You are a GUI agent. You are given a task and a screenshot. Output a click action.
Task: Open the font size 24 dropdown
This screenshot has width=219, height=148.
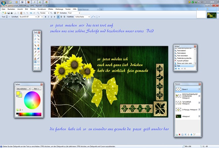point(40,17)
